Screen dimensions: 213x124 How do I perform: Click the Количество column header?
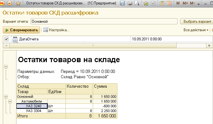tap(79, 89)
